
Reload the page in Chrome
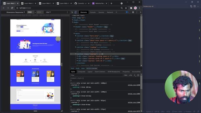[x=12, y=8]
